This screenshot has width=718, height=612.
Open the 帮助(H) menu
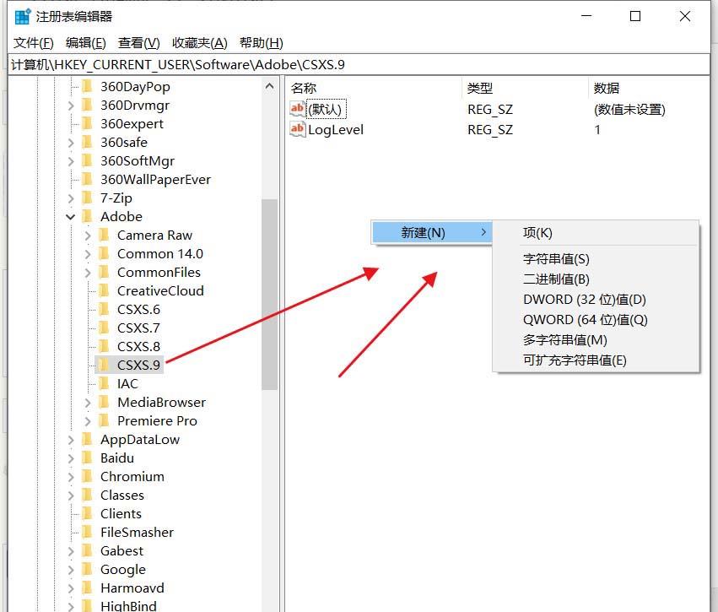(261, 43)
